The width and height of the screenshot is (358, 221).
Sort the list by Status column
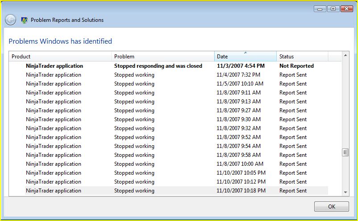coord(302,57)
